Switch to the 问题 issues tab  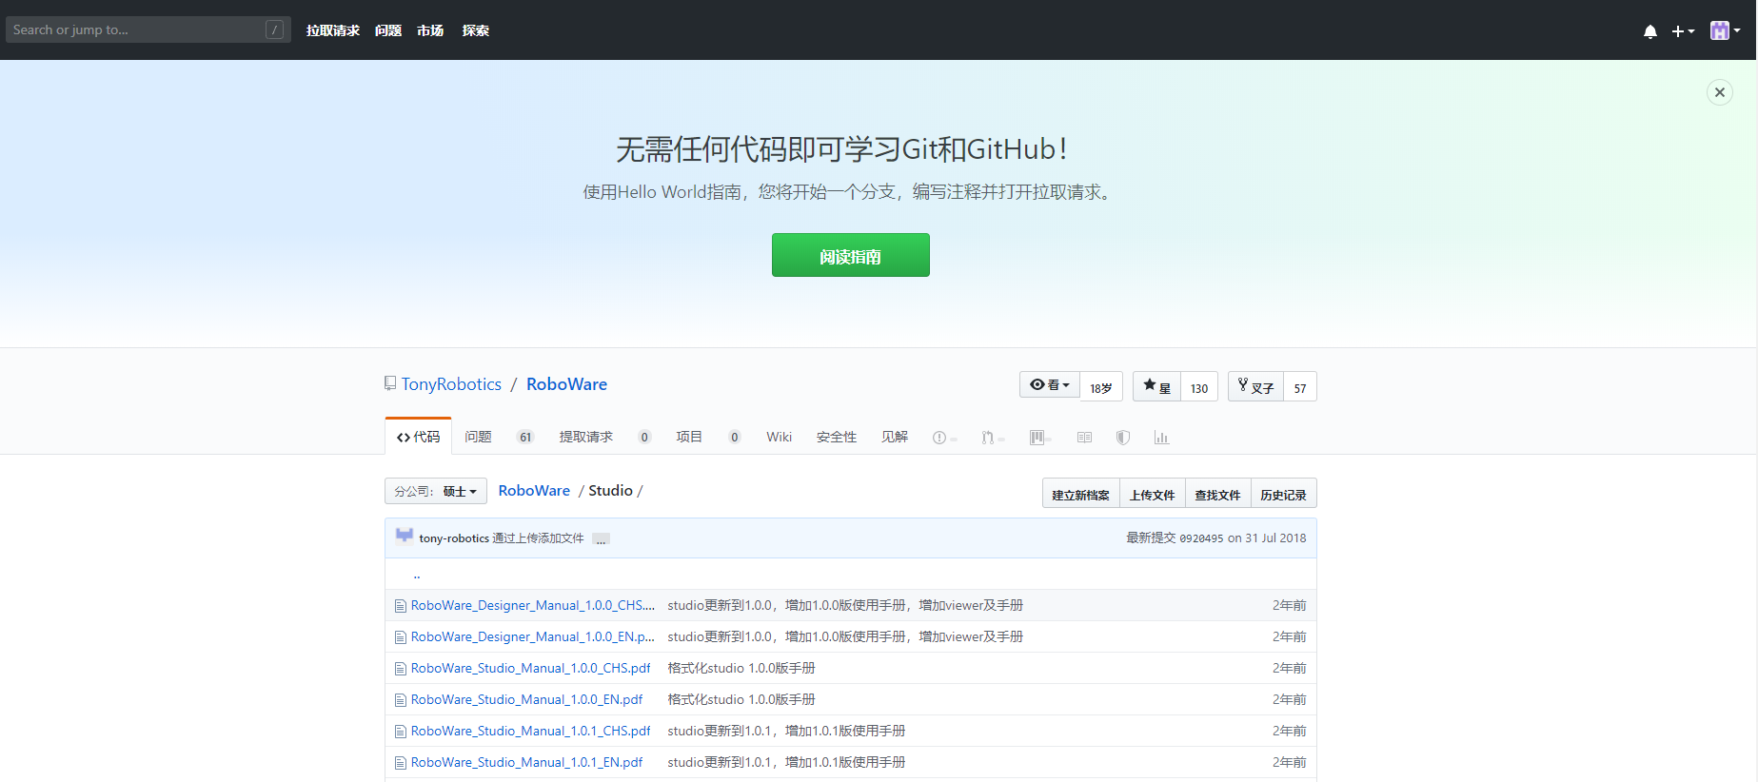[x=478, y=437]
